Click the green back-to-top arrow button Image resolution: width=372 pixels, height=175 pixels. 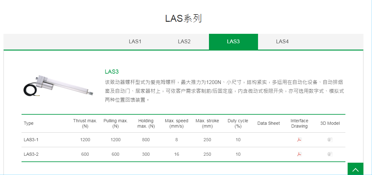[356, 169]
